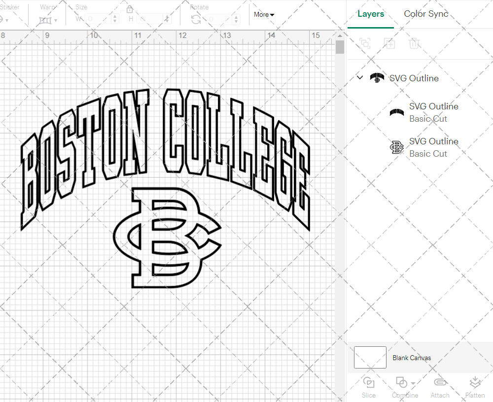The height and width of the screenshot is (402, 493).
Task: Select the Slice tool
Action: pyautogui.click(x=369, y=388)
